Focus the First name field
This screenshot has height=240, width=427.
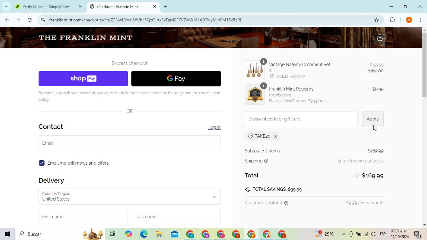click(83, 217)
